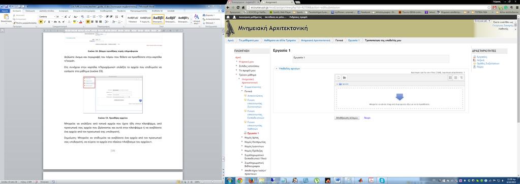The height and width of the screenshot is (184, 520).
Task: Click the red font color button
Action: point(80,22)
